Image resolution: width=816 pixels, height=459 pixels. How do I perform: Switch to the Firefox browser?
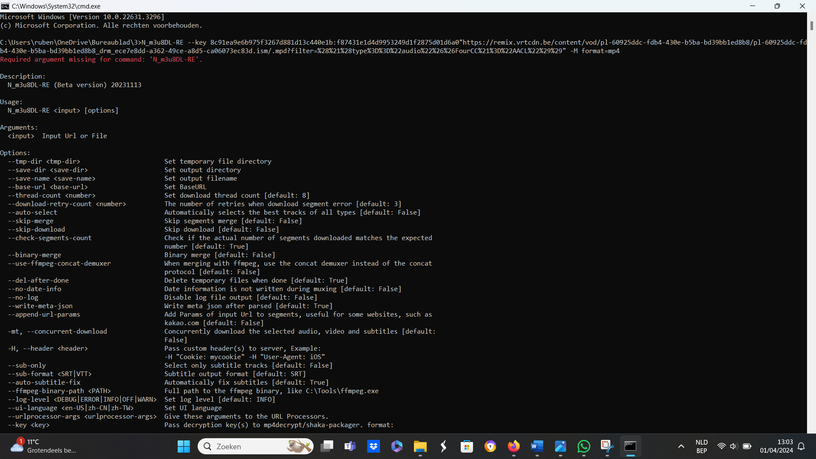point(513,446)
